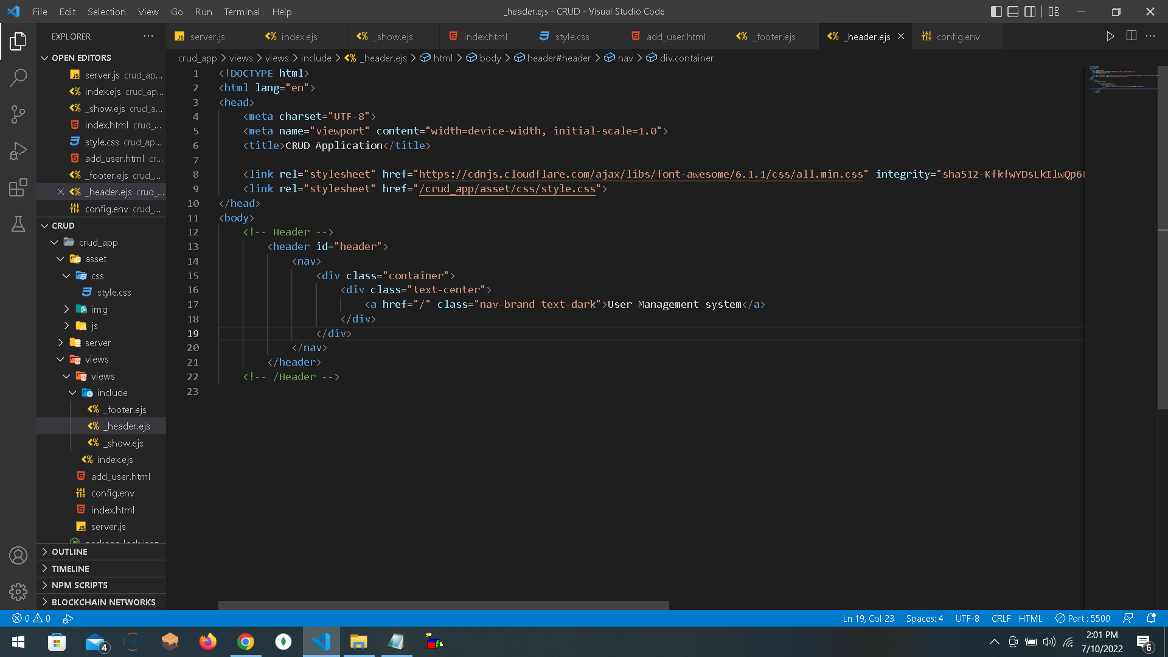
Task: Open the File menu
Action: tap(40, 12)
